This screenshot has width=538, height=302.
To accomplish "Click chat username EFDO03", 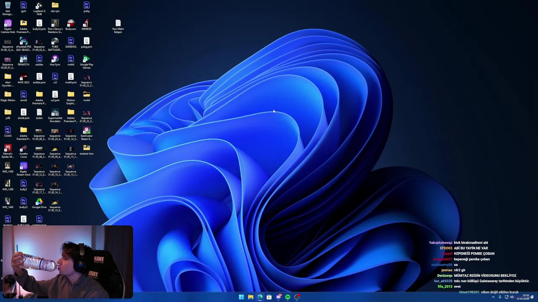I will click(x=446, y=248).
